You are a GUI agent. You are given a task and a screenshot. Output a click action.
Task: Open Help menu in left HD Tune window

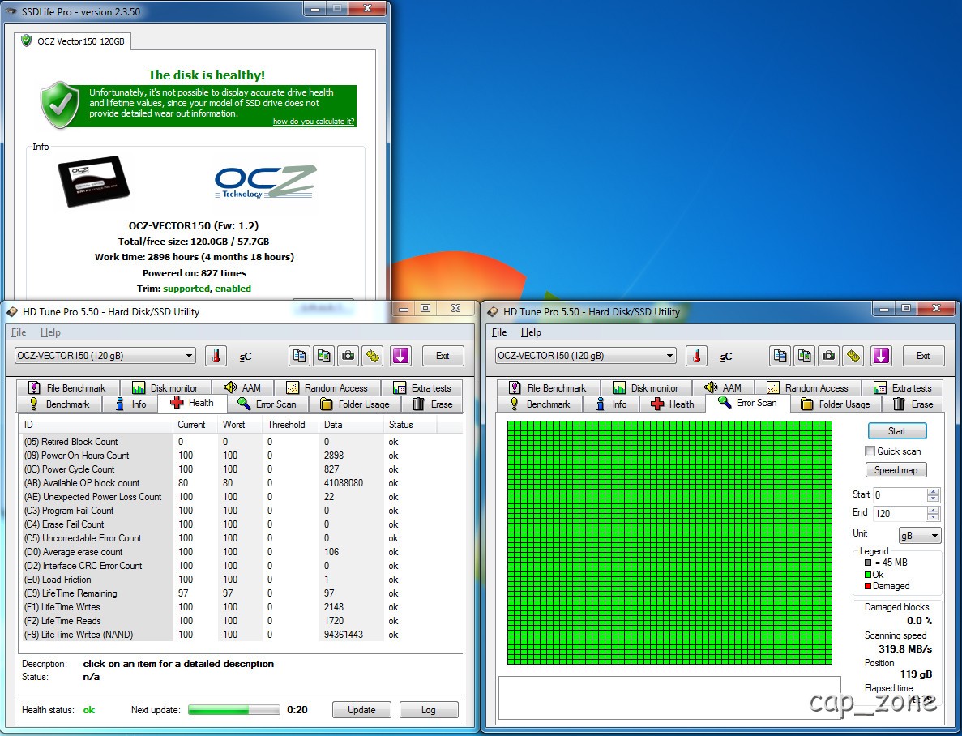coord(50,332)
